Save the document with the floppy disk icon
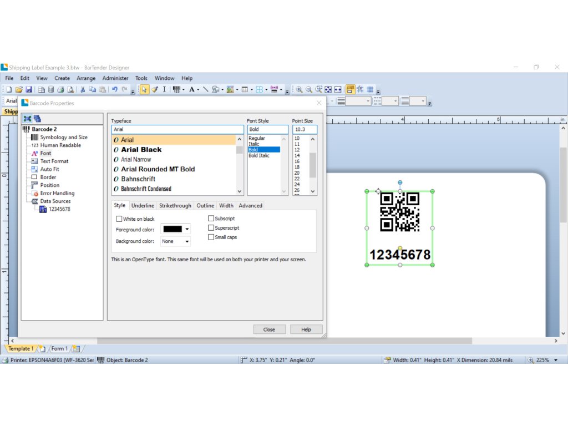 point(29,89)
